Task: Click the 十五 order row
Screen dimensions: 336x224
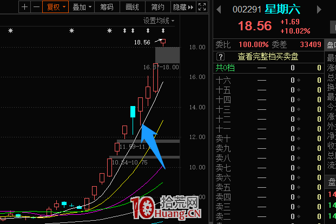Action: (268, 90)
